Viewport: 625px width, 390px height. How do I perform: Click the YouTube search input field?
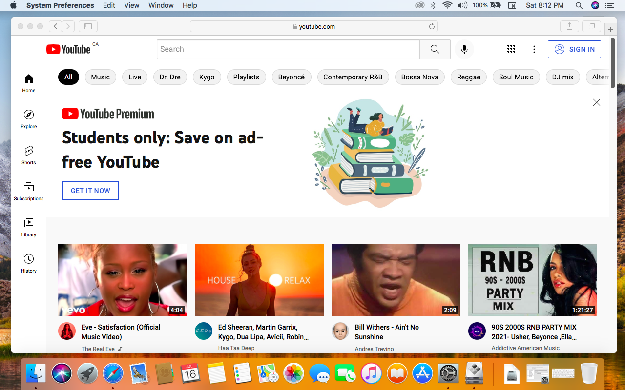click(x=288, y=49)
